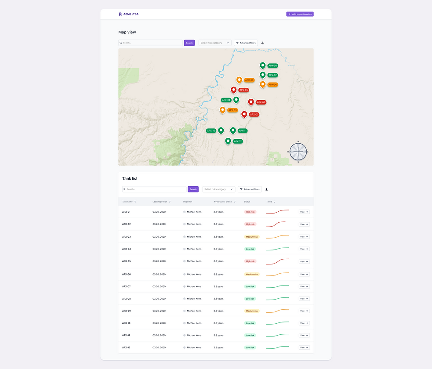
Task: Click the red APX-02 map pin
Action: click(x=251, y=101)
